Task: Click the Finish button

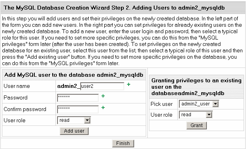Action: coord(123,143)
